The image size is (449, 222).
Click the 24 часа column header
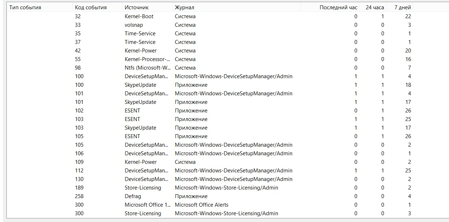(374, 7)
